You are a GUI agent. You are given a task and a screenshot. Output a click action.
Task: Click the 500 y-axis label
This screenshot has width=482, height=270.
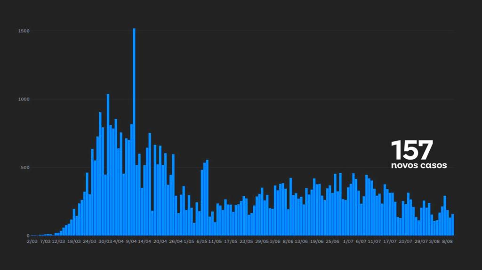point(25,168)
